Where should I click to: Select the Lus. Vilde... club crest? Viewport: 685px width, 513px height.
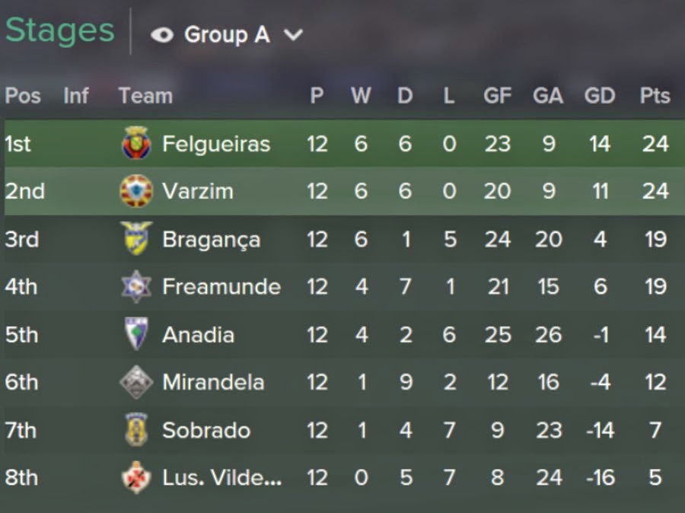point(136,477)
